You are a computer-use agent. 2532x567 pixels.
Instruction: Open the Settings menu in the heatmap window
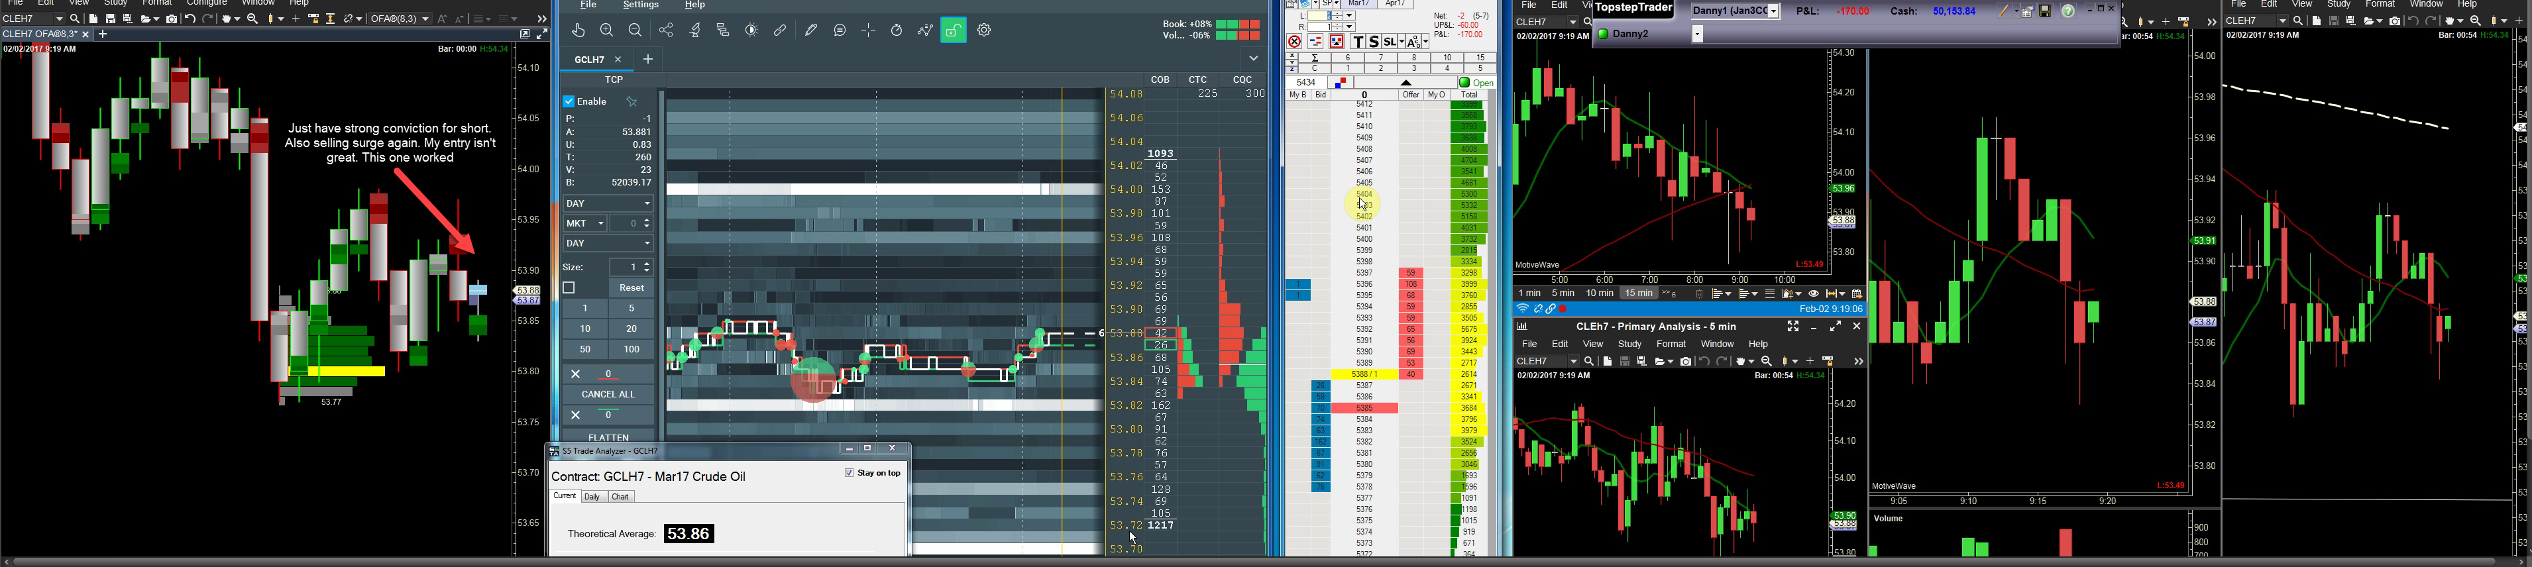641,5
